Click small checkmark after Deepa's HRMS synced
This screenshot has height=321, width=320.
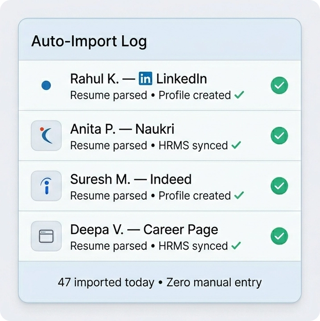click(x=237, y=246)
